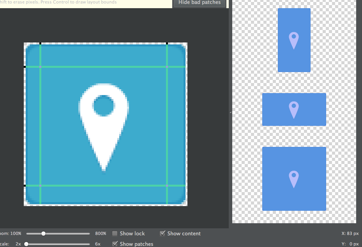
Task: Click the splitter handle between editor and preview
Action: (230, 112)
